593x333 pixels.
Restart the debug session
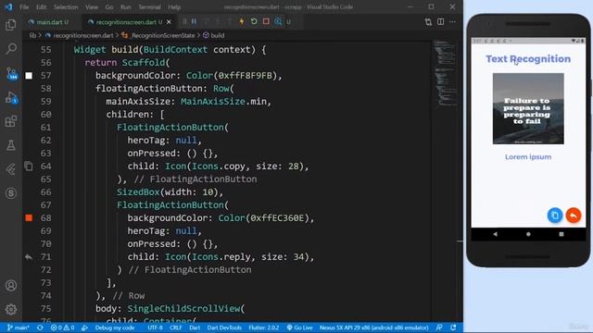(254, 21)
